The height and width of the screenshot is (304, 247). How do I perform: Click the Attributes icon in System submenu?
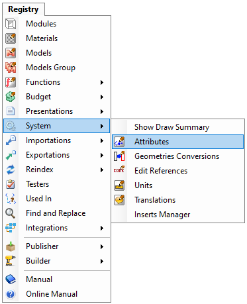[x=119, y=142]
